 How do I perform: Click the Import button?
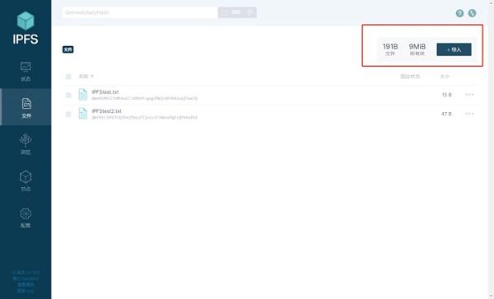454,49
